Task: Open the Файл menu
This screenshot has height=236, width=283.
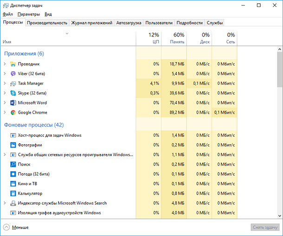Action: pos(8,14)
